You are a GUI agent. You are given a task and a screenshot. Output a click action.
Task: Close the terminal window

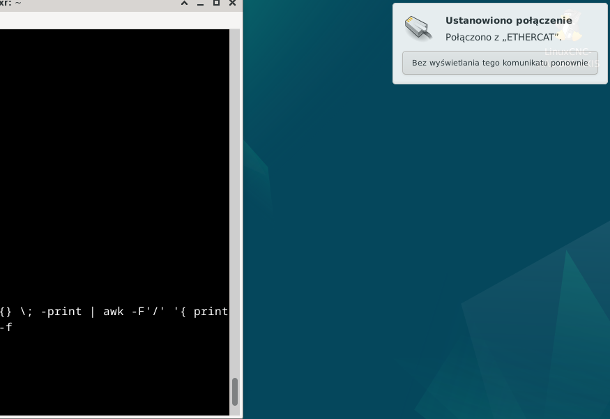(232, 3)
